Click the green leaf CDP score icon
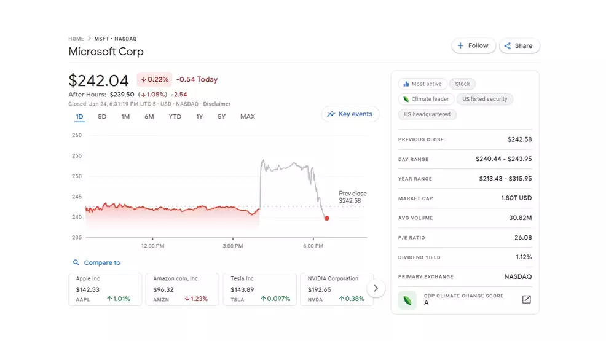Viewport: 606px width, 341px height. (x=407, y=300)
